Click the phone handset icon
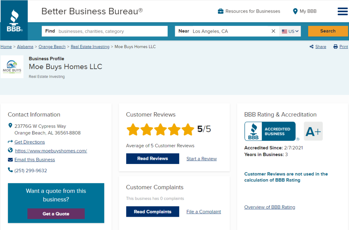Screen dimensions: 349x230 click(10, 170)
